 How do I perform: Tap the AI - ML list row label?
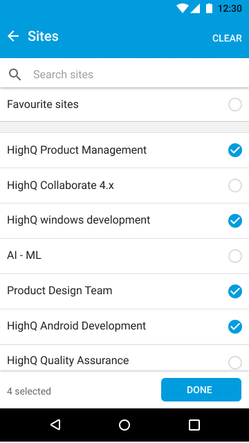(24, 255)
